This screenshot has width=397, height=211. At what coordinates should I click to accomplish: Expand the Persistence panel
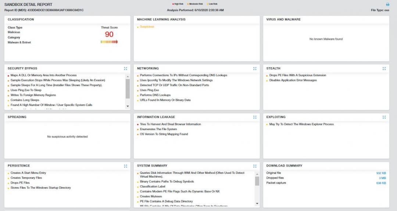click(125, 166)
